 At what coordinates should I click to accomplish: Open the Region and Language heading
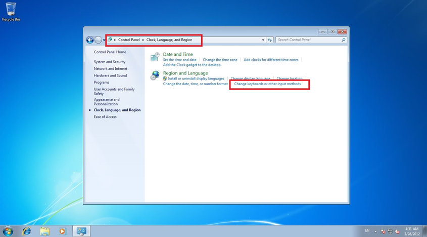pyautogui.click(x=185, y=73)
